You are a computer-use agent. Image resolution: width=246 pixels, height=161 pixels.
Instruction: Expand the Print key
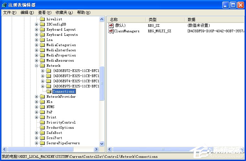tap(36, 117)
